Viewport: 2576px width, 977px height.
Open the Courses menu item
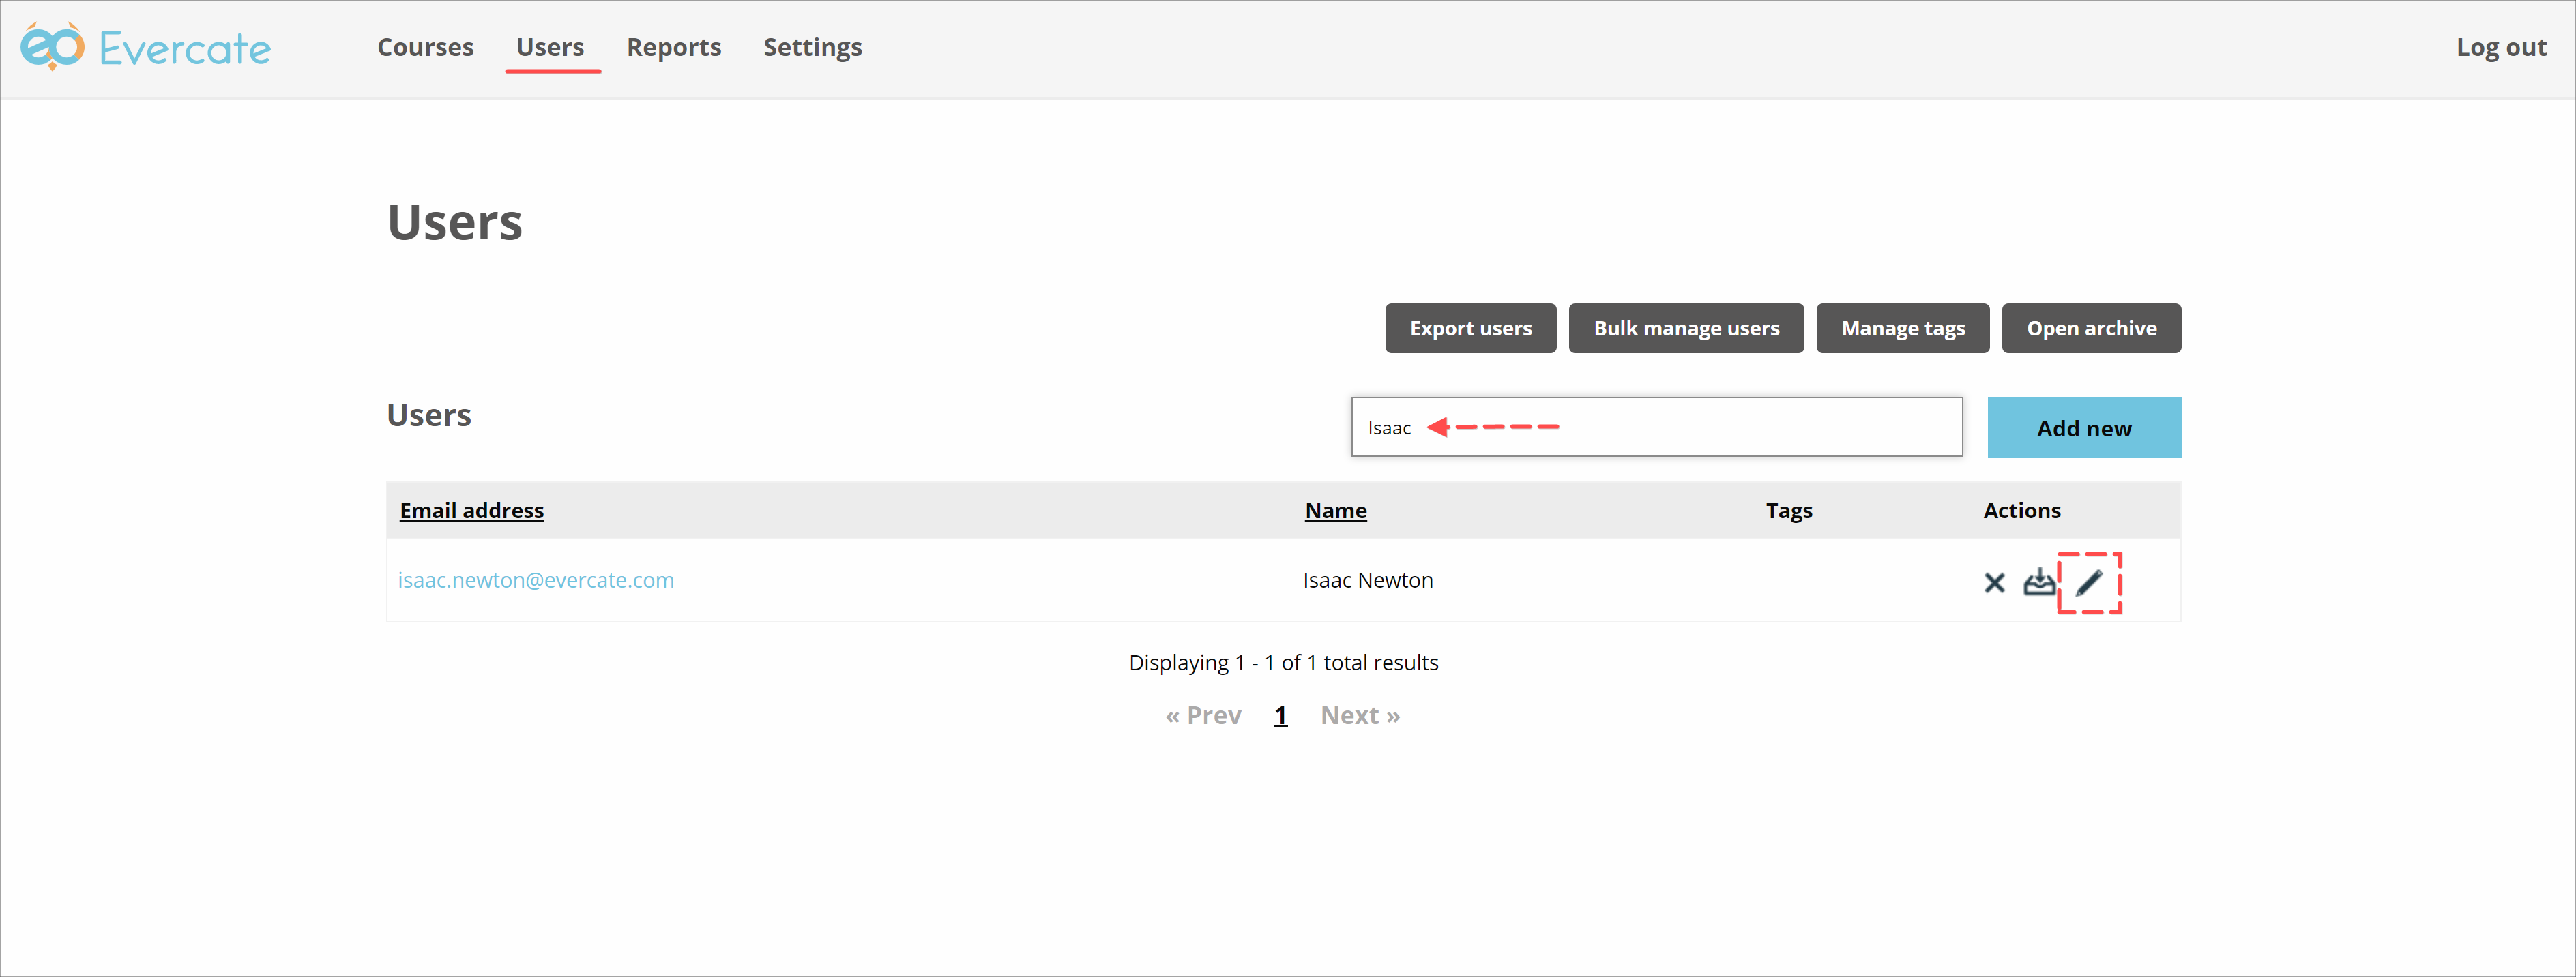click(425, 47)
